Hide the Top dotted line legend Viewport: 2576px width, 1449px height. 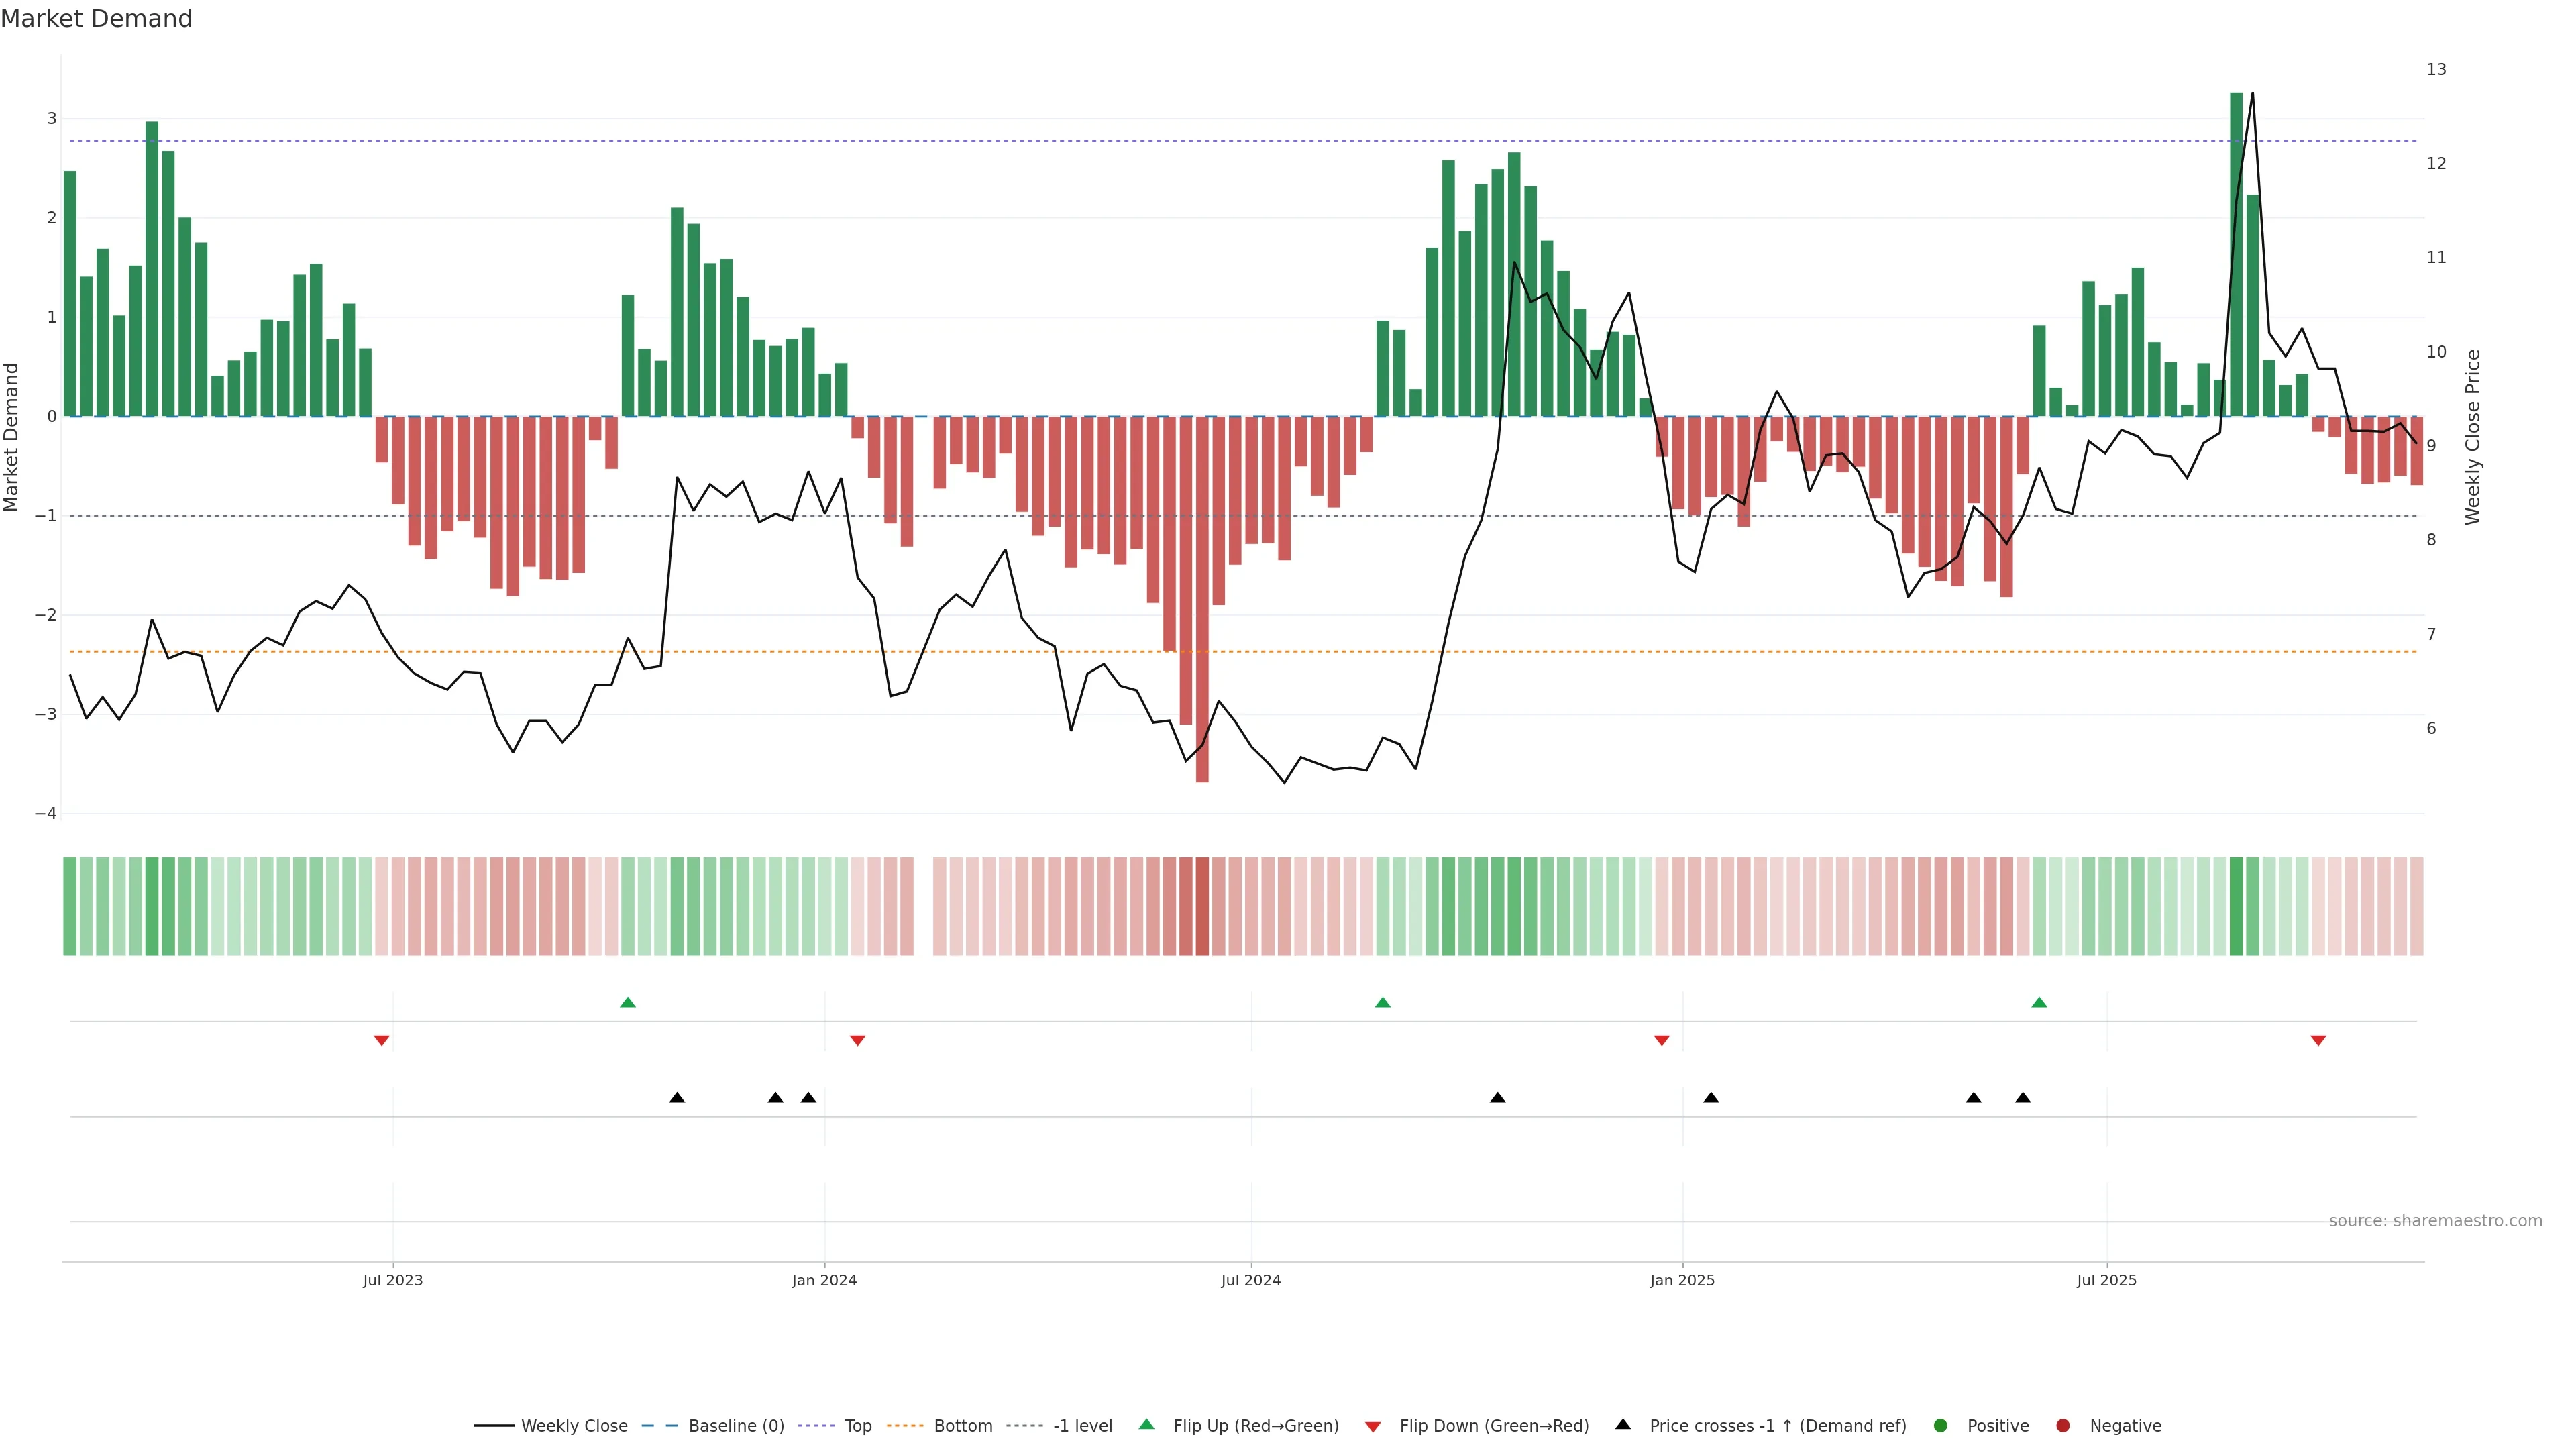[x=857, y=1426]
